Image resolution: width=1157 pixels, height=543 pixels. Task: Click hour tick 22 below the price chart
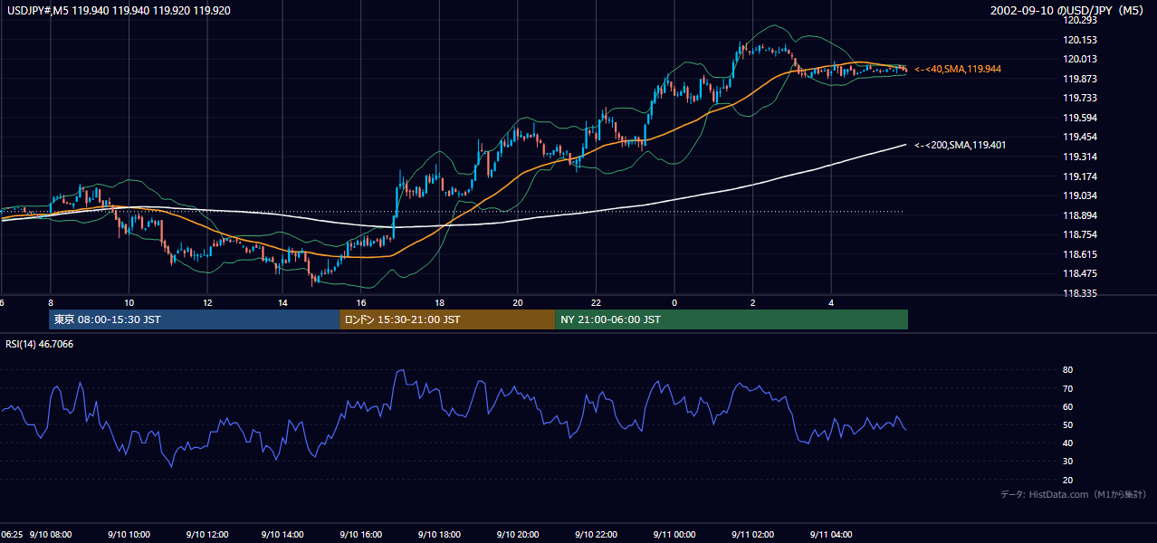pos(597,302)
